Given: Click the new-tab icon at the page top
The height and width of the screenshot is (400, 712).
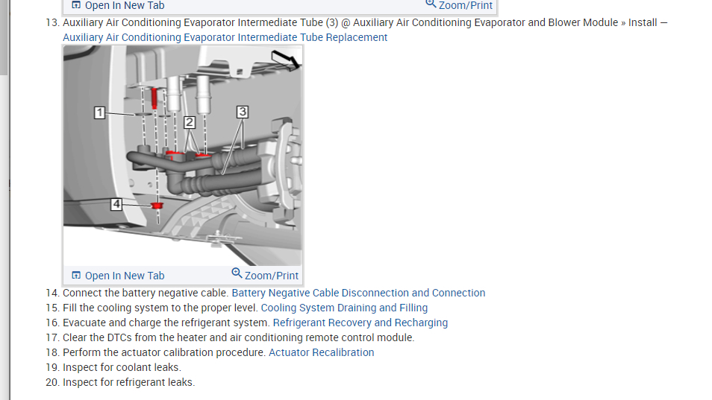Looking at the screenshot, I should (76, 5).
